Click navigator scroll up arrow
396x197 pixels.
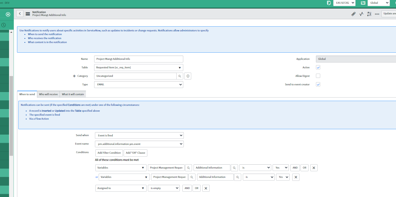[11, 32]
